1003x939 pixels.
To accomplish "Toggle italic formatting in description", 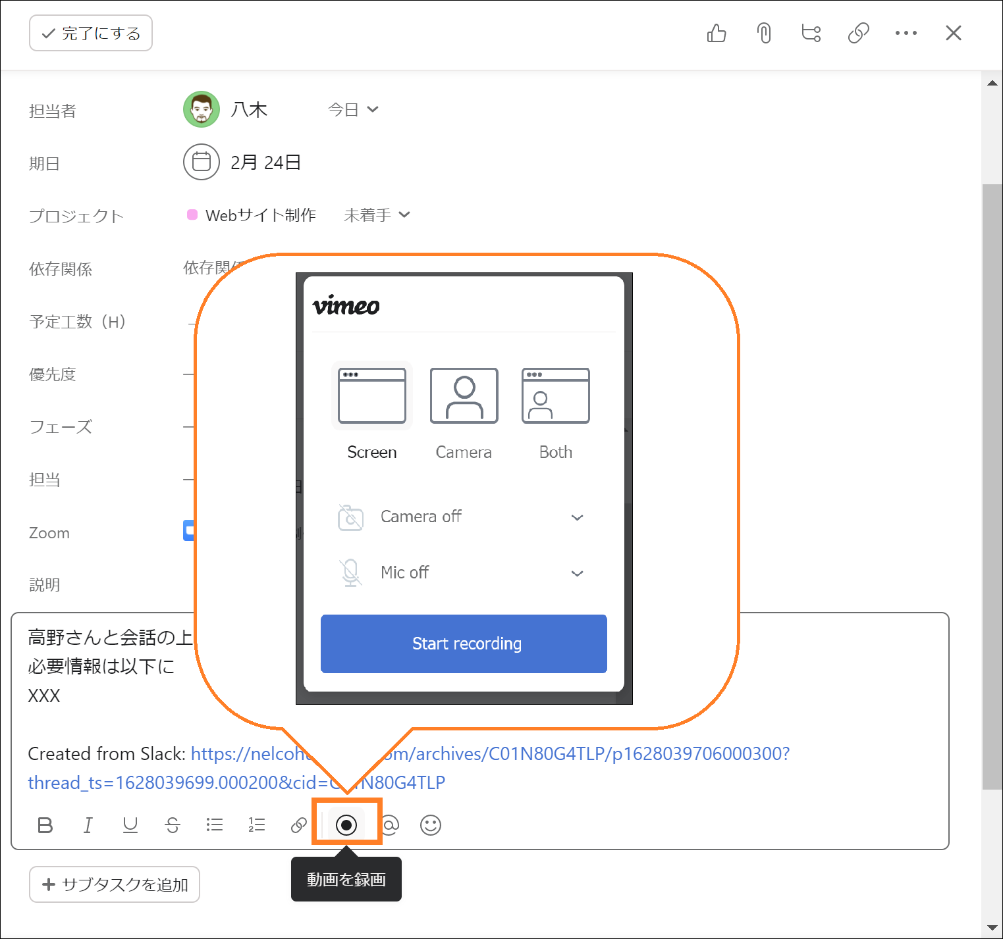I will pyautogui.click(x=88, y=825).
